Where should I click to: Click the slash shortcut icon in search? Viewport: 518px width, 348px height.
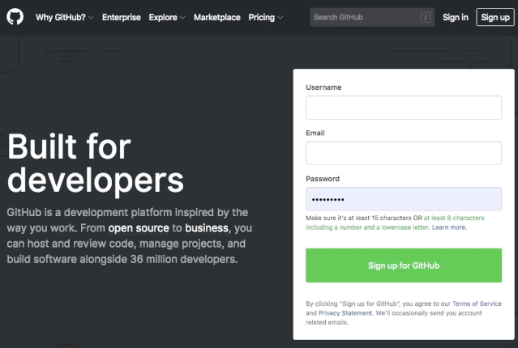coord(426,17)
